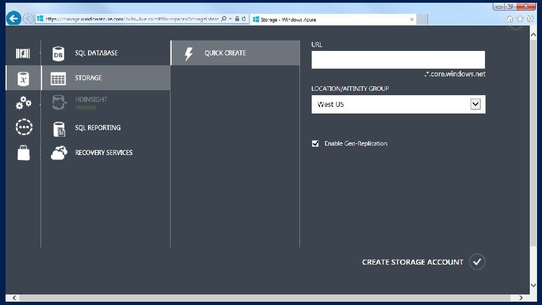Click the vertical scrollbar thumb
Viewport: 542px width, 305px height.
[533, 142]
